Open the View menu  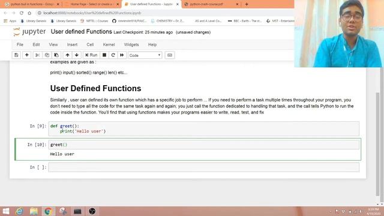click(53, 44)
